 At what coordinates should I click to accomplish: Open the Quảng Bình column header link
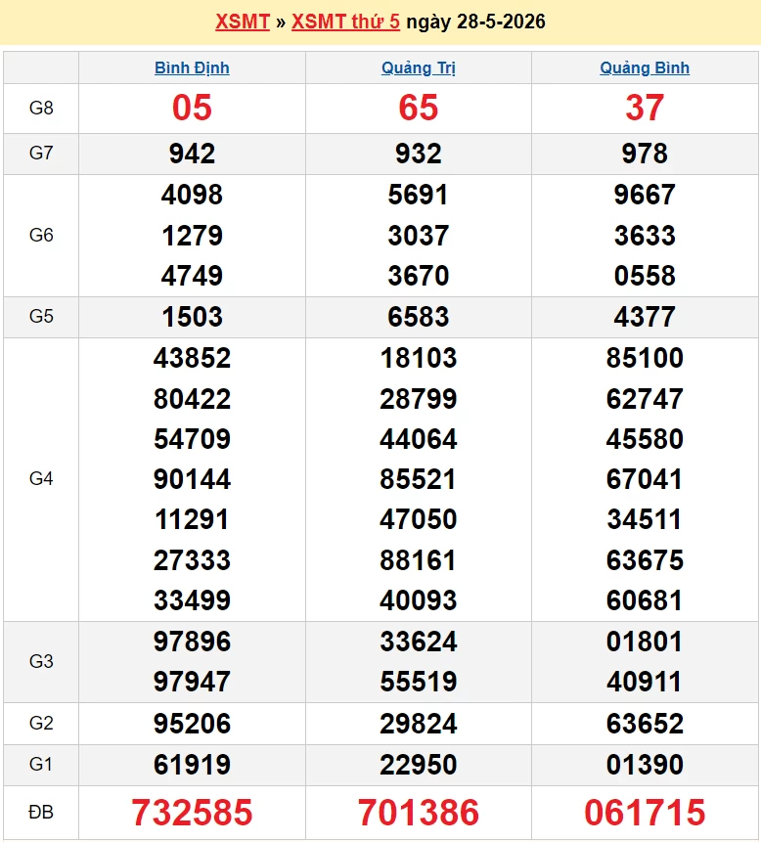(x=645, y=68)
